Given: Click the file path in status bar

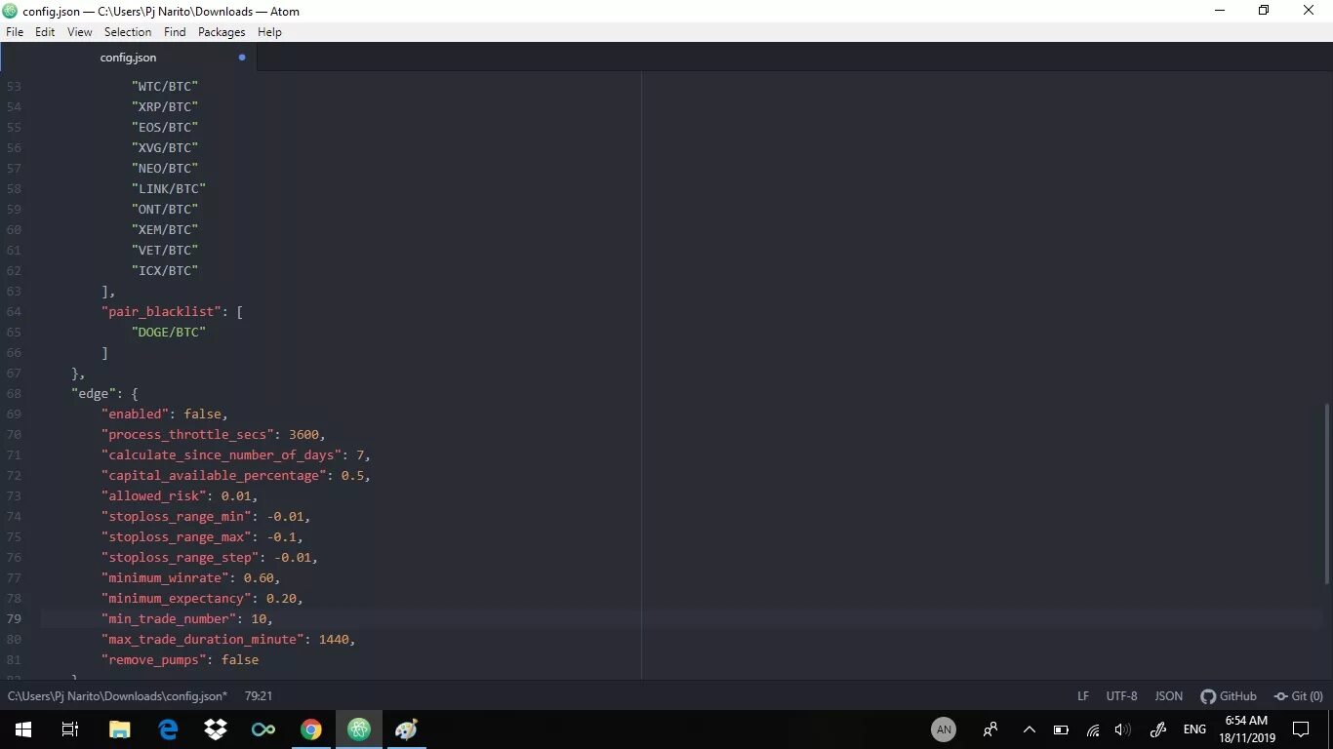Looking at the screenshot, I should (x=117, y=696).
